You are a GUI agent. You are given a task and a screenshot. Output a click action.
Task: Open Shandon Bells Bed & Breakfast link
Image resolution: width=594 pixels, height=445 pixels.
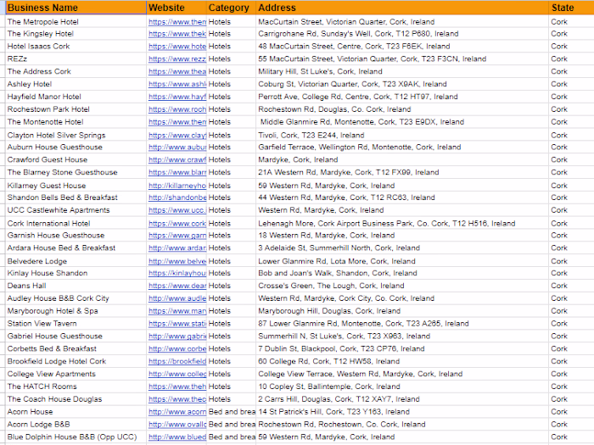177,197
